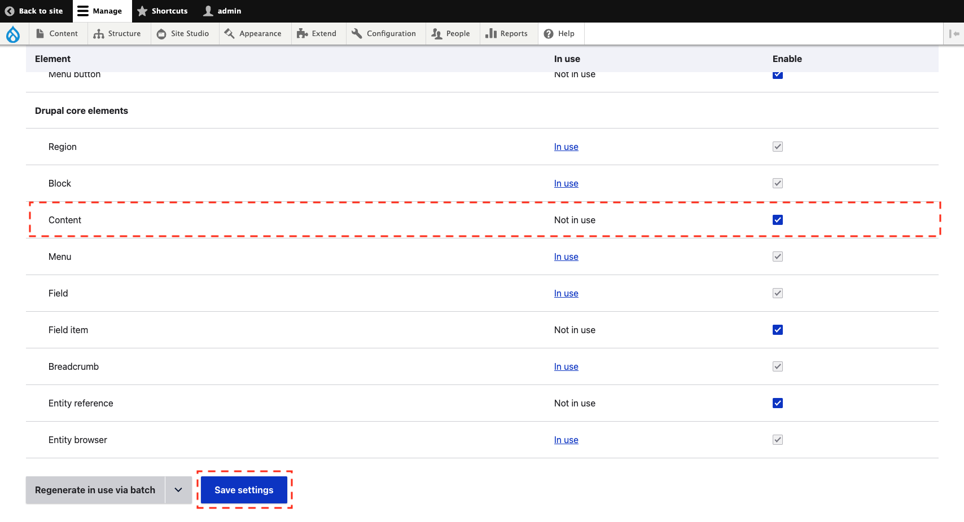Image resolution: width=964 pixels, height=522 pixels.
Task: Click the Manage tab label
Action: point(107,11)
